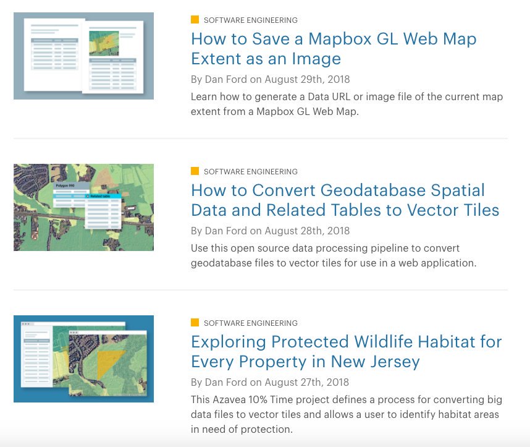Select Software Engineering category above the Mapbox article
The image size is (530, 447).
[250, 20]
